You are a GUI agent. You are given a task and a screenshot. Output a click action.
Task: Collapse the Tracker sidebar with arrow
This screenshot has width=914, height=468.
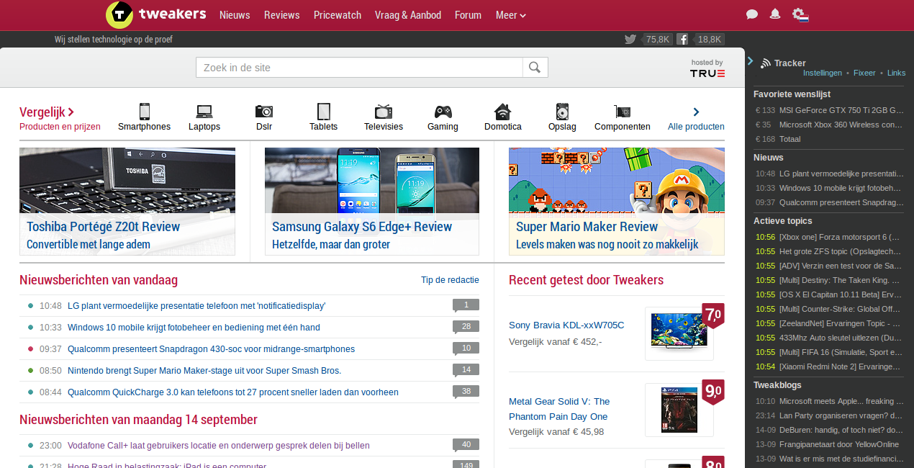click(750, 61)
